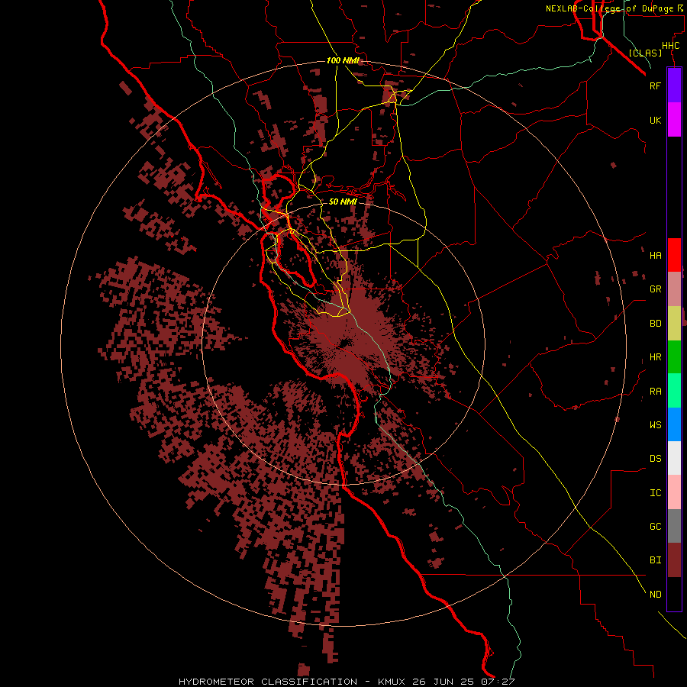Select the gray GC legend swatch

[x=674, y=526]
